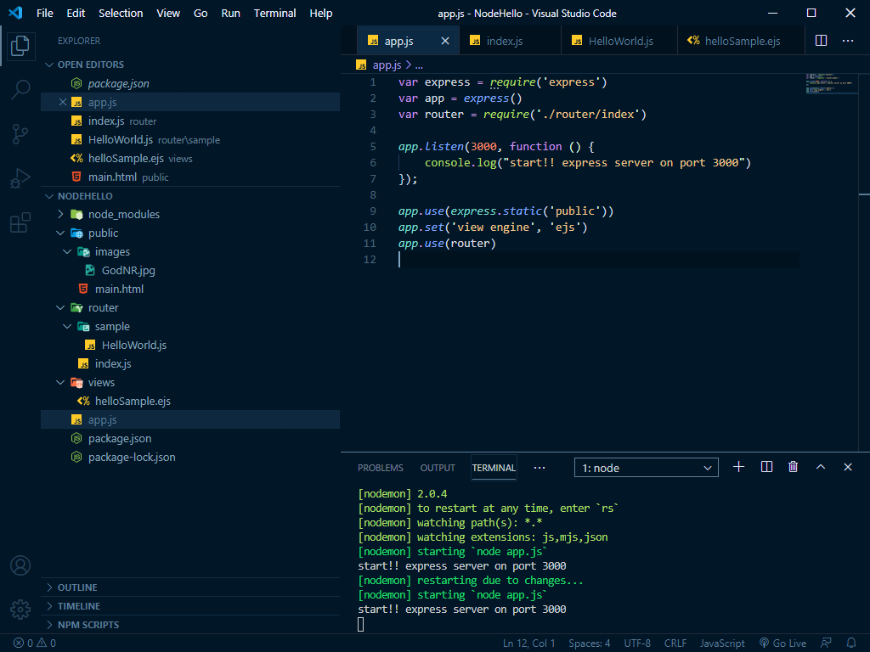870x652 pixels.
Task: Open the Search view in activity bar
Action: (x=20, y=89)
